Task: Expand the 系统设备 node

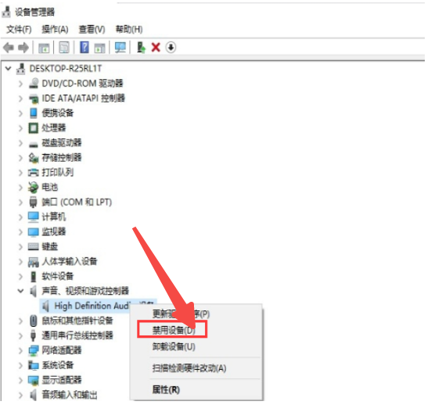Action: pyautogui.click(x=20, y=365)
